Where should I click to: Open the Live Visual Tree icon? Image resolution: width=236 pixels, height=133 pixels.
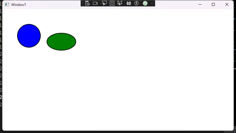pyautogui.click(x=87, y=3)
